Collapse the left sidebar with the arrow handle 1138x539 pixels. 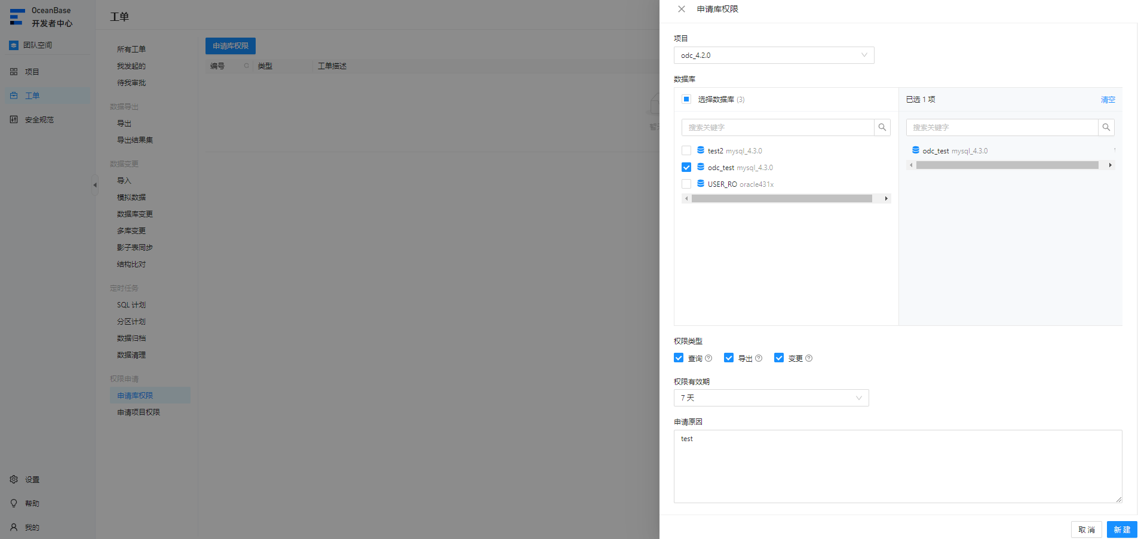94,185
